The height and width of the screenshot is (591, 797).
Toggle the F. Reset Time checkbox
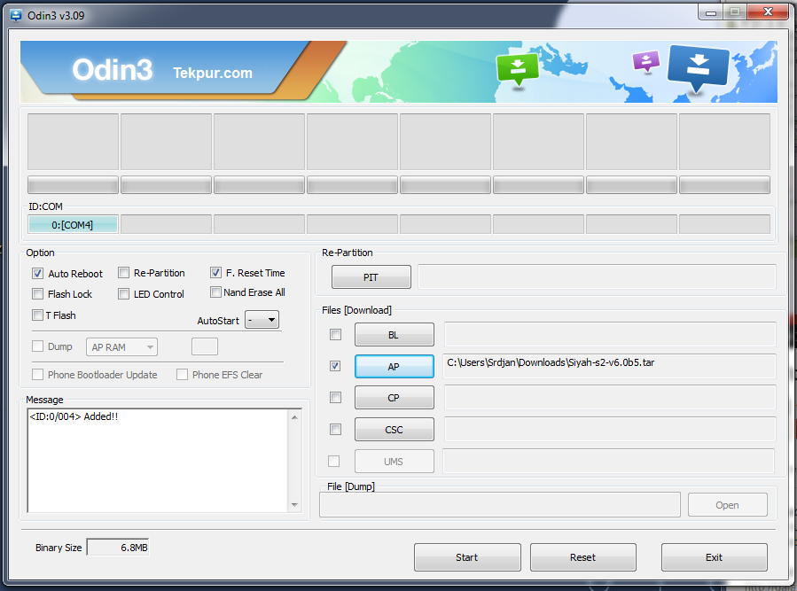(x=215, y=273)
